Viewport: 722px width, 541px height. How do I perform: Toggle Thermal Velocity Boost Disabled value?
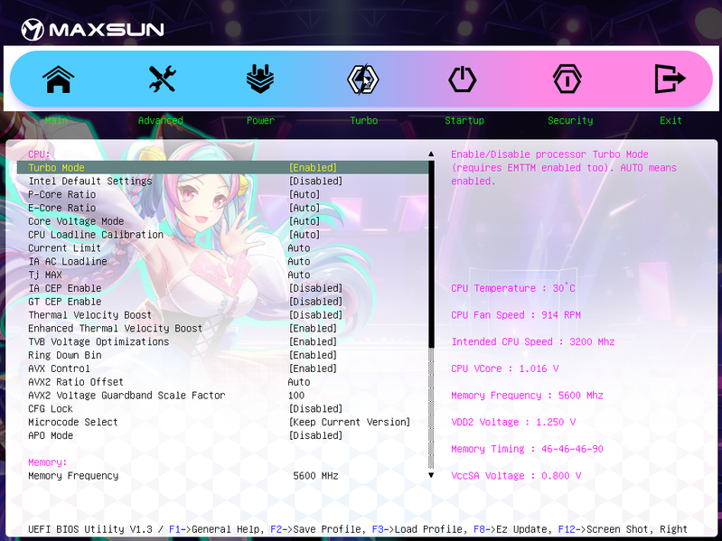pyautogui.click(x=316, y=314)
